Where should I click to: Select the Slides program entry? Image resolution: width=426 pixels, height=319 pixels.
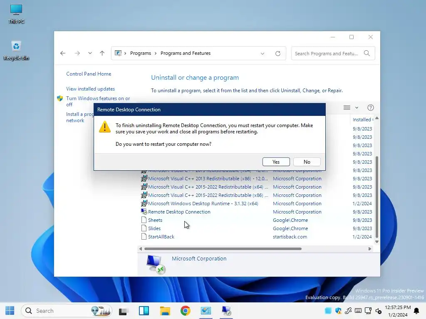[x=154, y=228]
